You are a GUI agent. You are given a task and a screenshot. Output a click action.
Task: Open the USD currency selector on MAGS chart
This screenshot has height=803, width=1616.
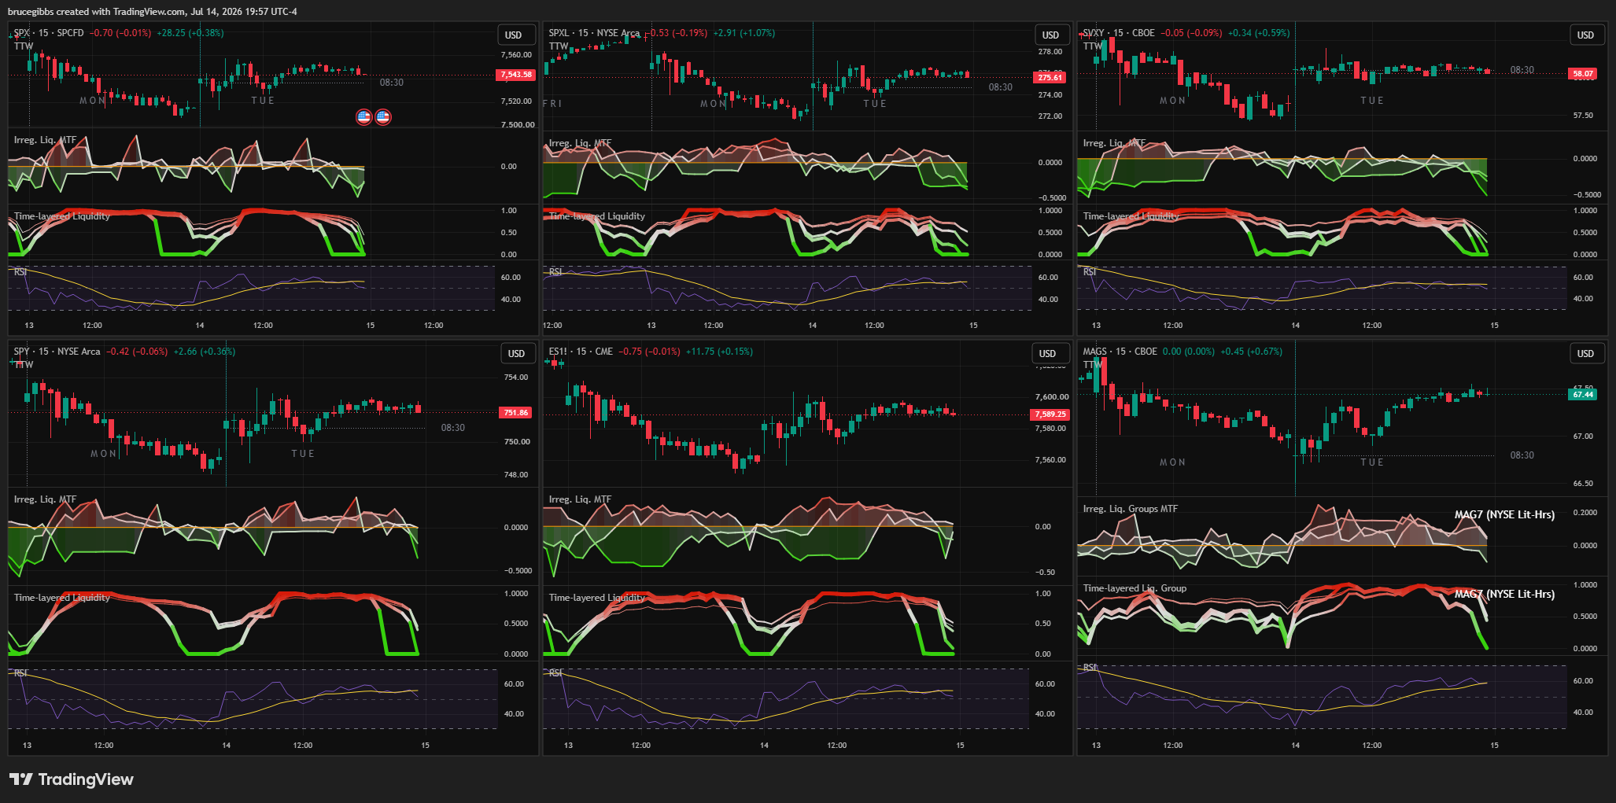pos(1585,353)
